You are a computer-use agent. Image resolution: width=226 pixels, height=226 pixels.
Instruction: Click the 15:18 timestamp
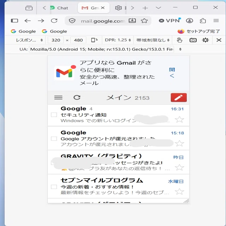[x=178, y=133]
